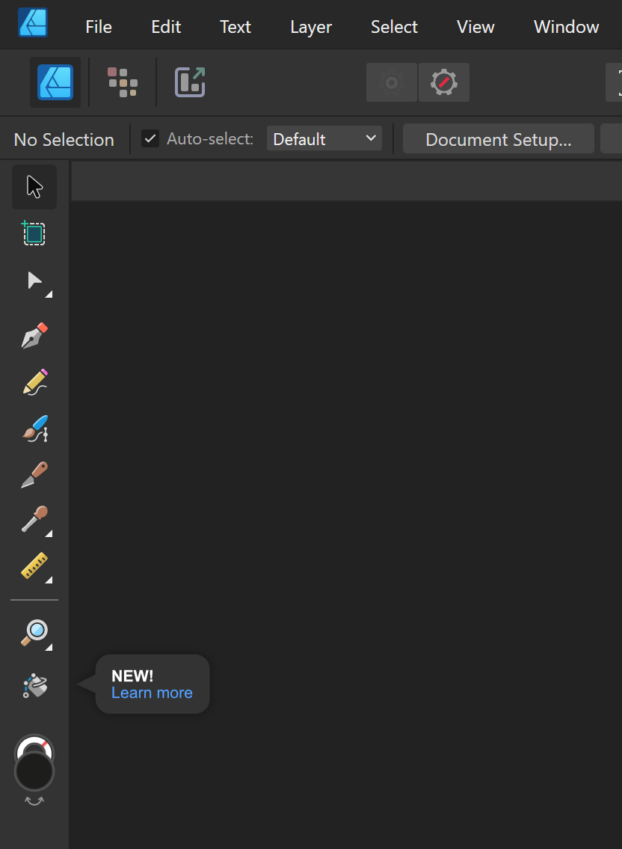Click the Document Setup button
Image resolution: width=622 pixels, height=849 pixels.
pos(498,139)
